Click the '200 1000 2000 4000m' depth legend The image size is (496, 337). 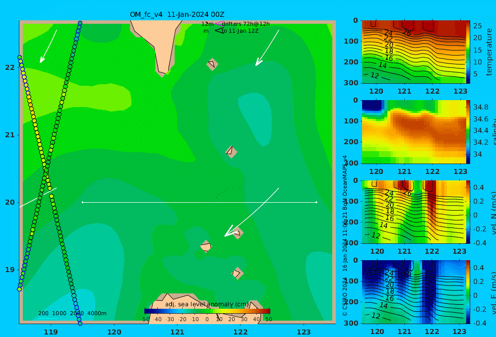tap(72, 313)
